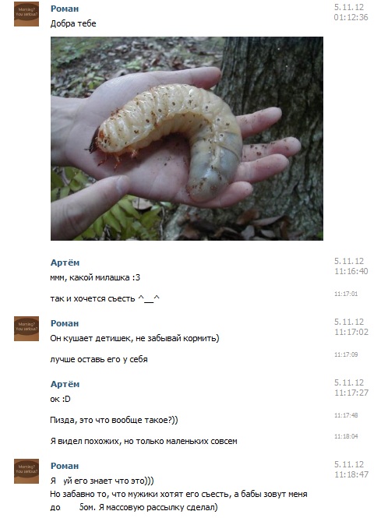The width and height of the screenshot is (388, 518).
Task: Open the larva-in-hand photo attachment
Action: tap(187, 139)
